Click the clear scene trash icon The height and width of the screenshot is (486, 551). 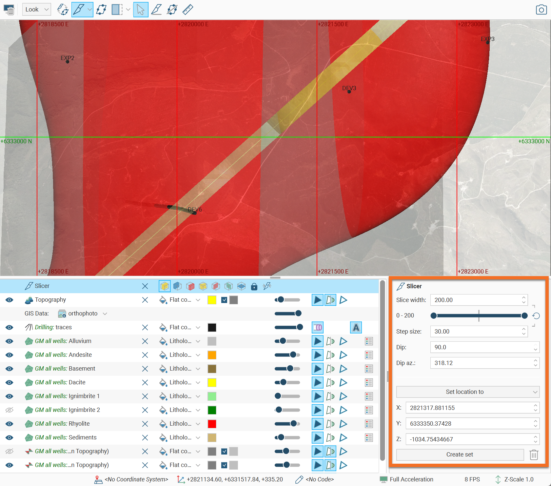pyautogui.click(x=9, y=10)
